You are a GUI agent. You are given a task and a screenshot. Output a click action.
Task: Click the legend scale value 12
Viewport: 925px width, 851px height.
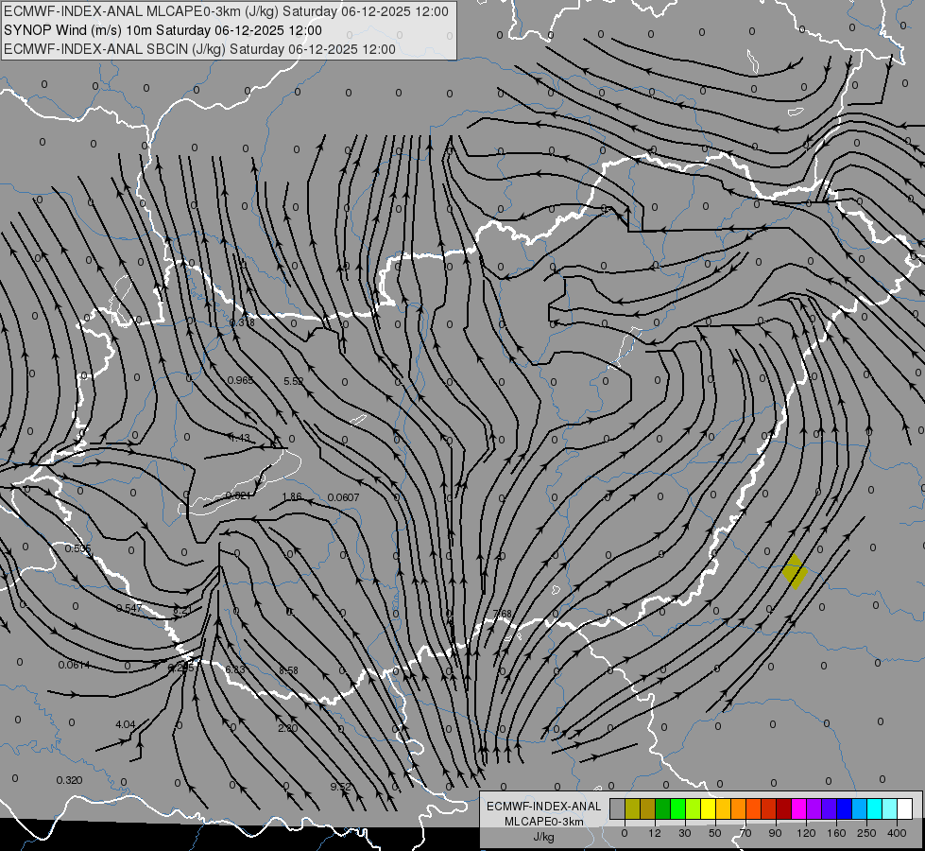click(654, 833)
